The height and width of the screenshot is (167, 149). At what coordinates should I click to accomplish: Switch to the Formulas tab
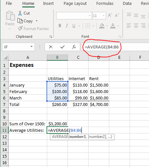tap(105, 4)
